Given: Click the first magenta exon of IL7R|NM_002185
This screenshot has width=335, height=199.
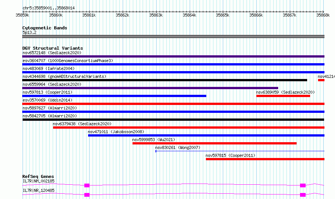Looking at the screenshot, I should pos(87,185).
